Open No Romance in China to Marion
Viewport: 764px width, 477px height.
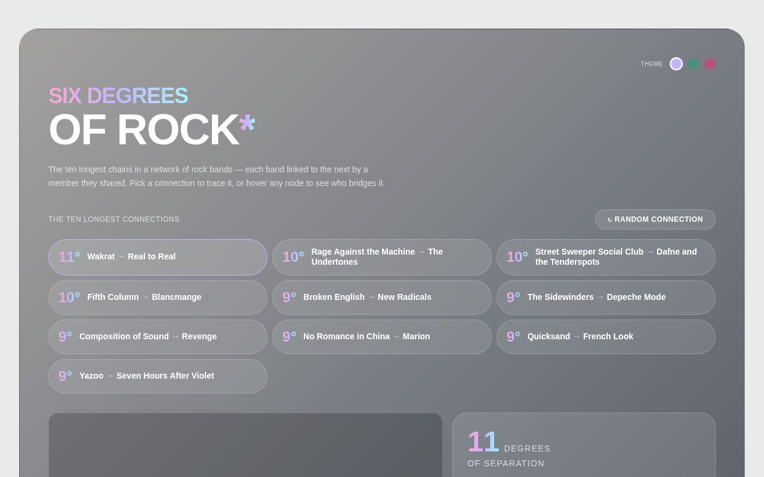tap(382, 337)
